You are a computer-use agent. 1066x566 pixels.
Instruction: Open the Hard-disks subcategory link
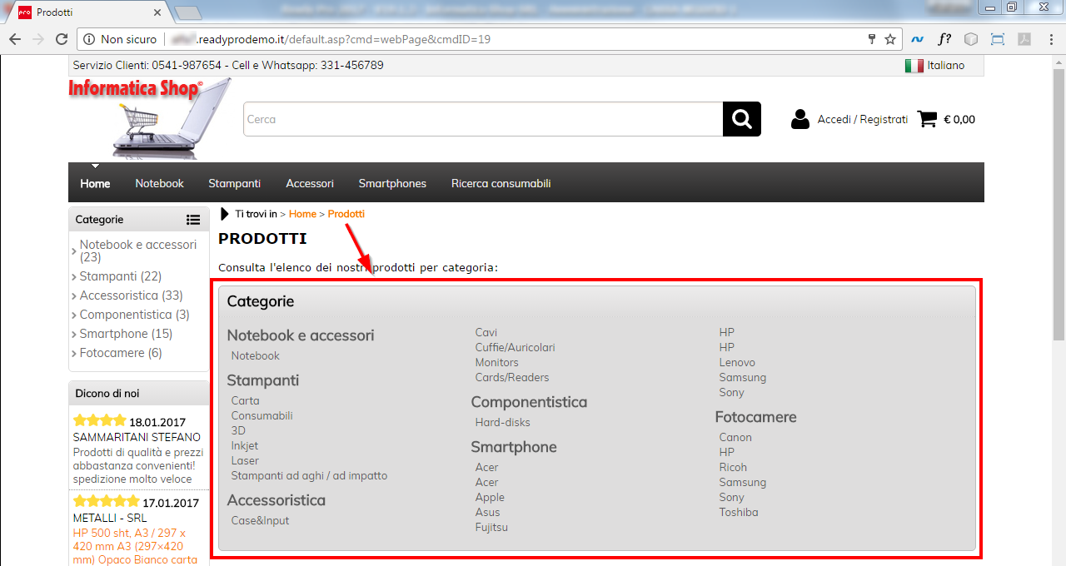(503, 422)
